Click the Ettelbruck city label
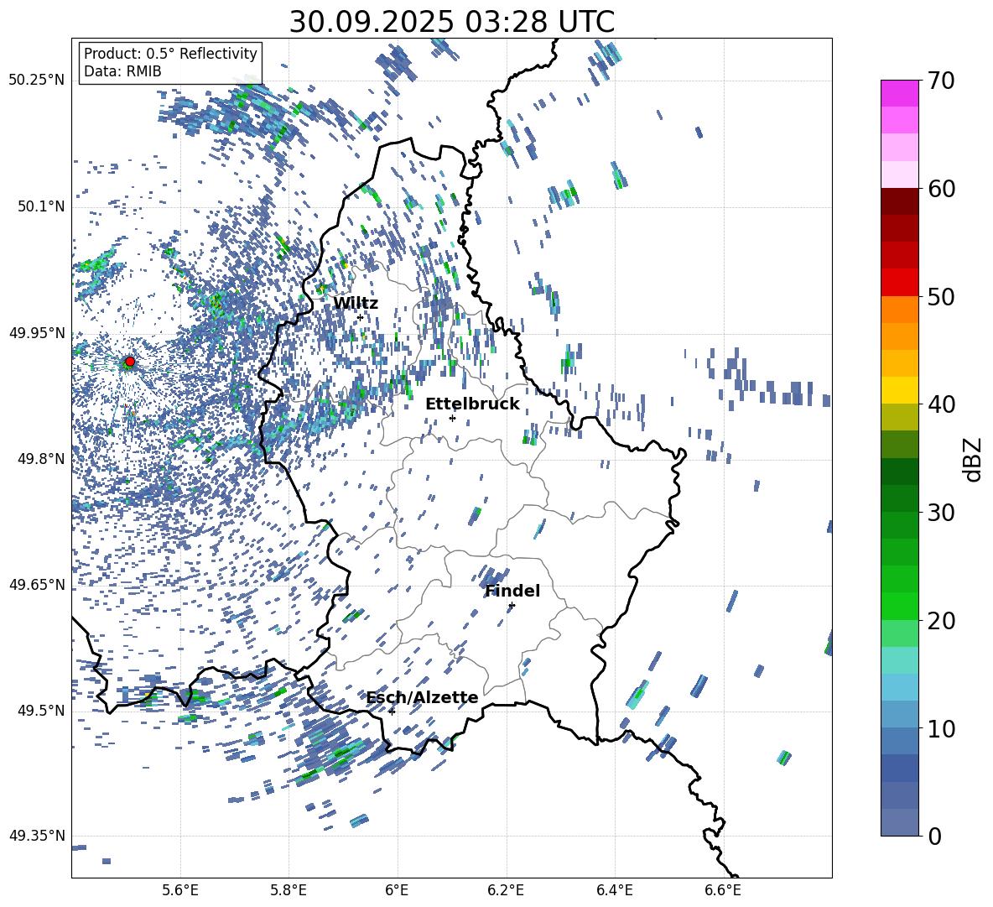This screenshot has height=907, width=993. pyautogui.click(x=472, y=404)
